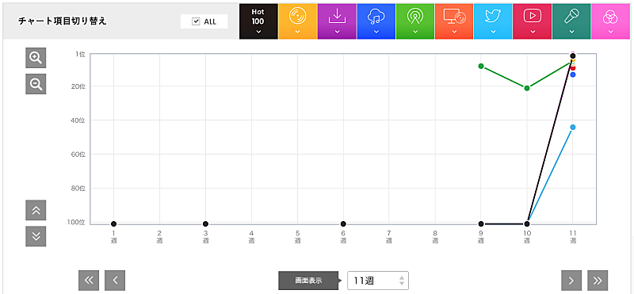Toggle the orange CD sales chart icon

[298, 21]
